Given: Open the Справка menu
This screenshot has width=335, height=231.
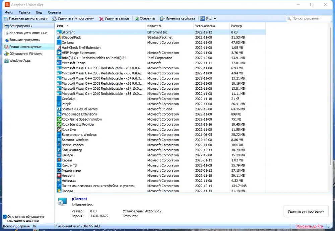Looking at the screenshot, I should click(x=54, y=12).
